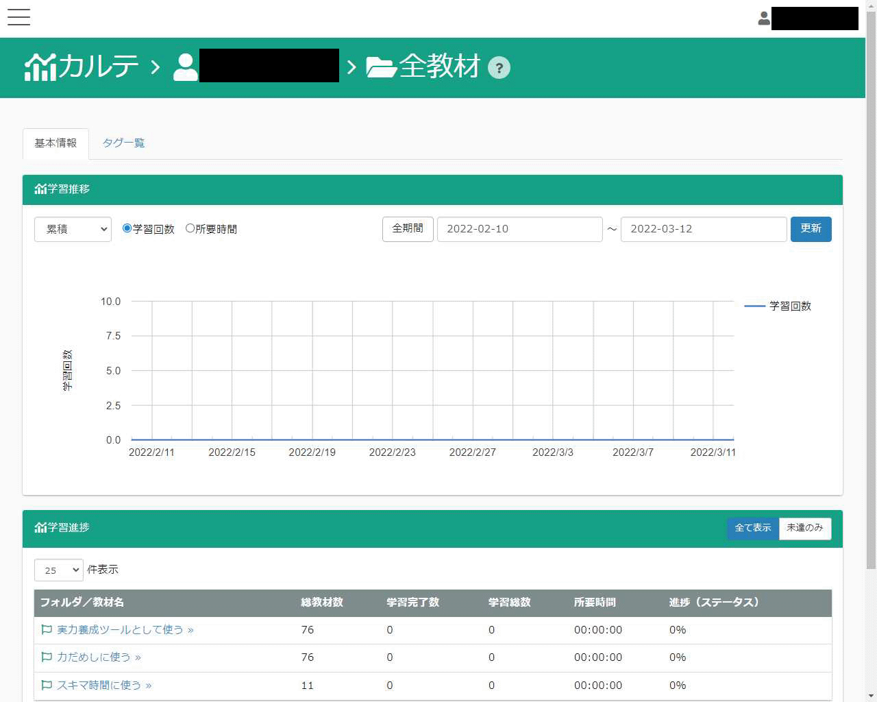Image resolution: width=877 pixels, height=702 pixels.
Task: Open the hamburger menu
Action: (18, 17)
